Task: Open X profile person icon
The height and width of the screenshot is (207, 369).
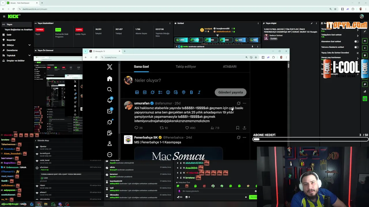Action: pyautogui.click(x=110, y=143)
